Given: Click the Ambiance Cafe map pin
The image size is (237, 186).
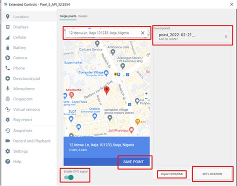Looking at the screenshot, I should click(113, 52).
